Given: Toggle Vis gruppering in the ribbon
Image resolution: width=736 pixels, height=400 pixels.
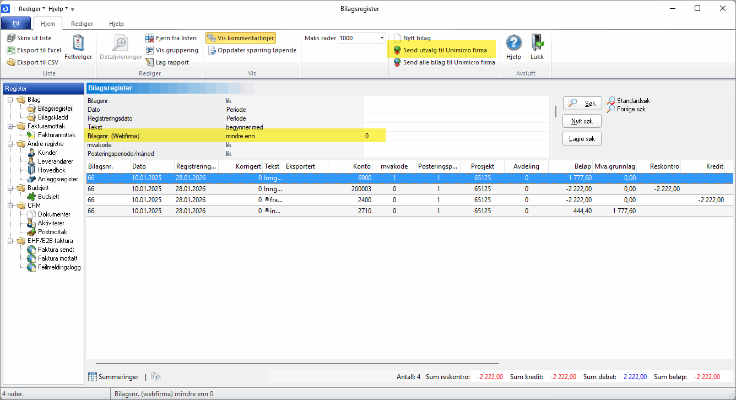Looking at the screenshot, I should (x=171, y=50).
